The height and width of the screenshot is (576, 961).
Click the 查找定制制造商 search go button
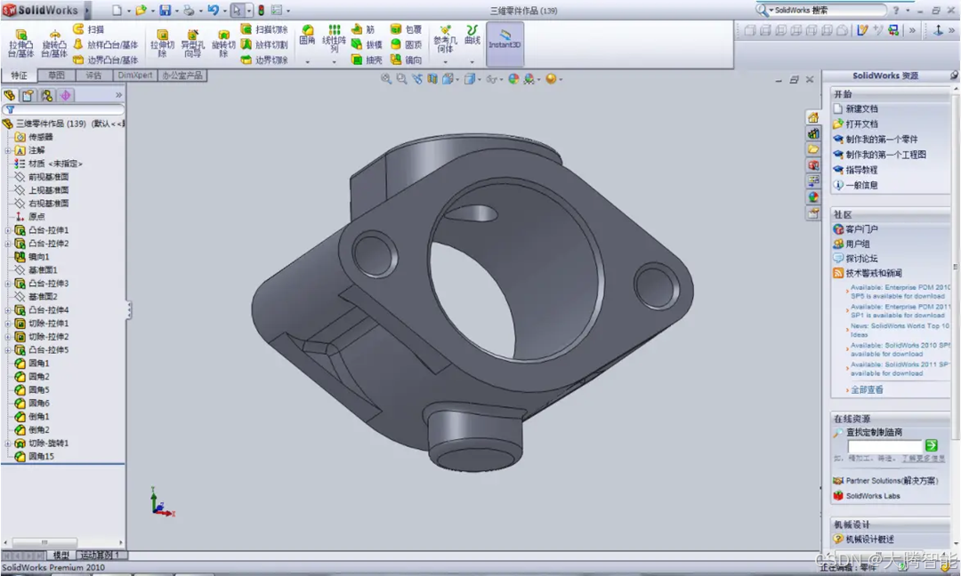(932, 445)
